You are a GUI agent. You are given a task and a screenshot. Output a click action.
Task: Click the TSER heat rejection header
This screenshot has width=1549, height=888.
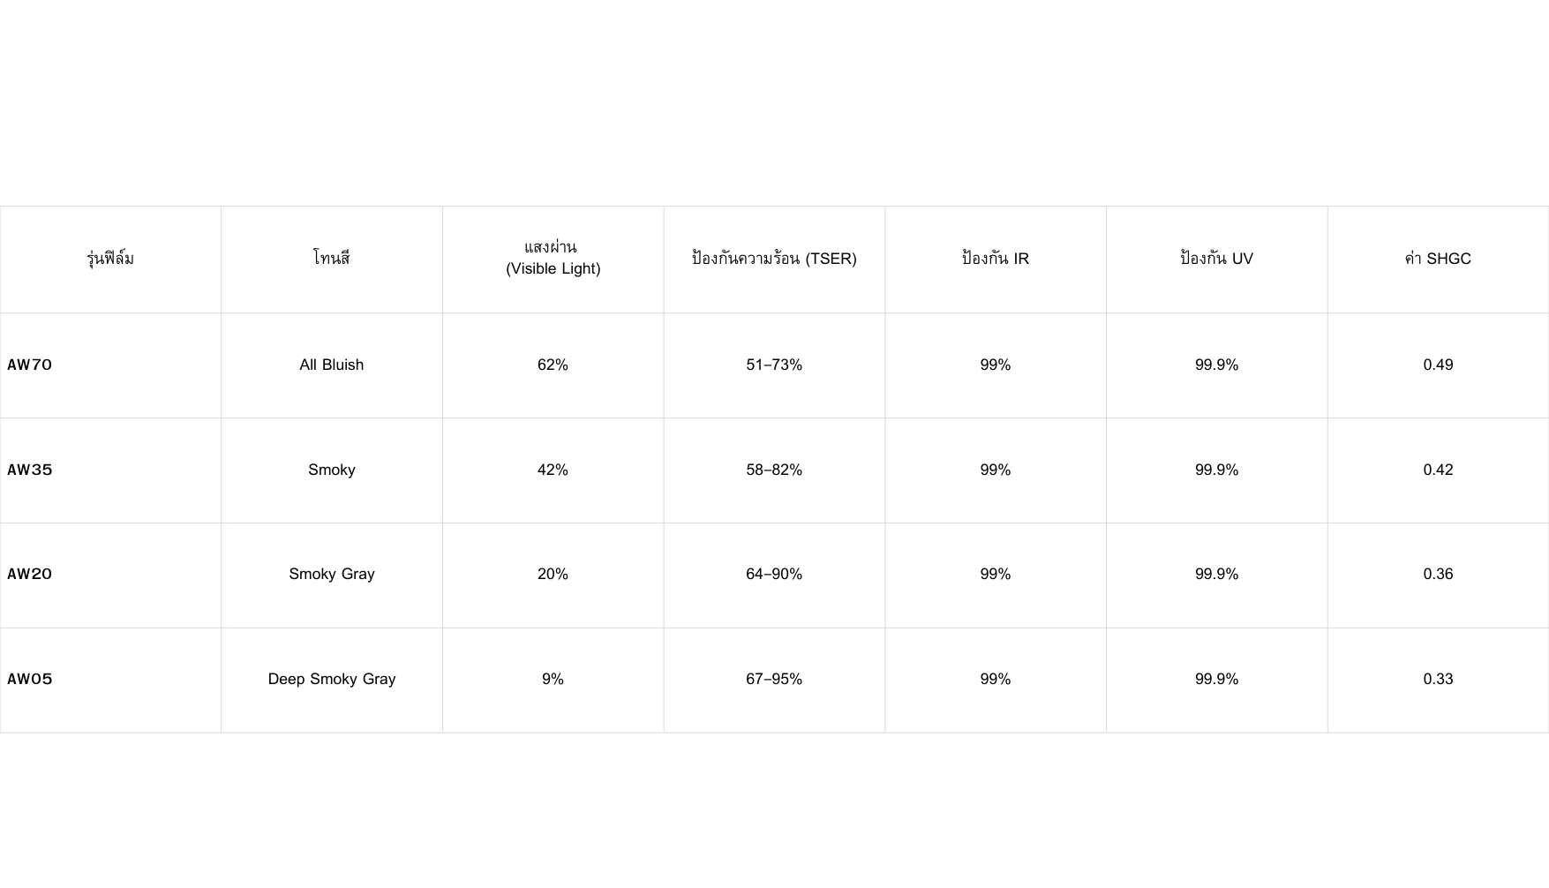click(x=774, y=259)
